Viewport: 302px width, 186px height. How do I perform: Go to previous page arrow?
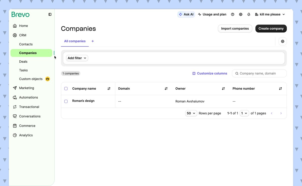point(272,113)
